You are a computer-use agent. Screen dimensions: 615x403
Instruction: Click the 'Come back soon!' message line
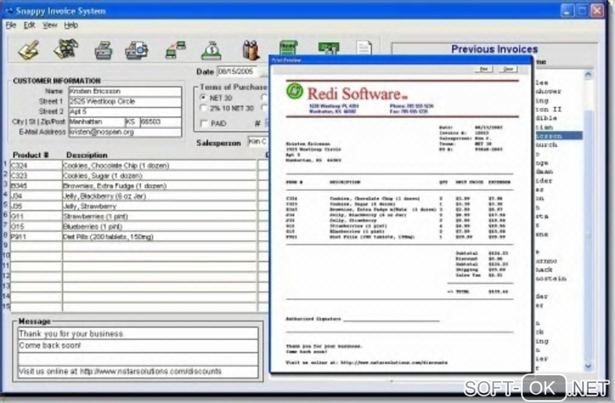138,346
